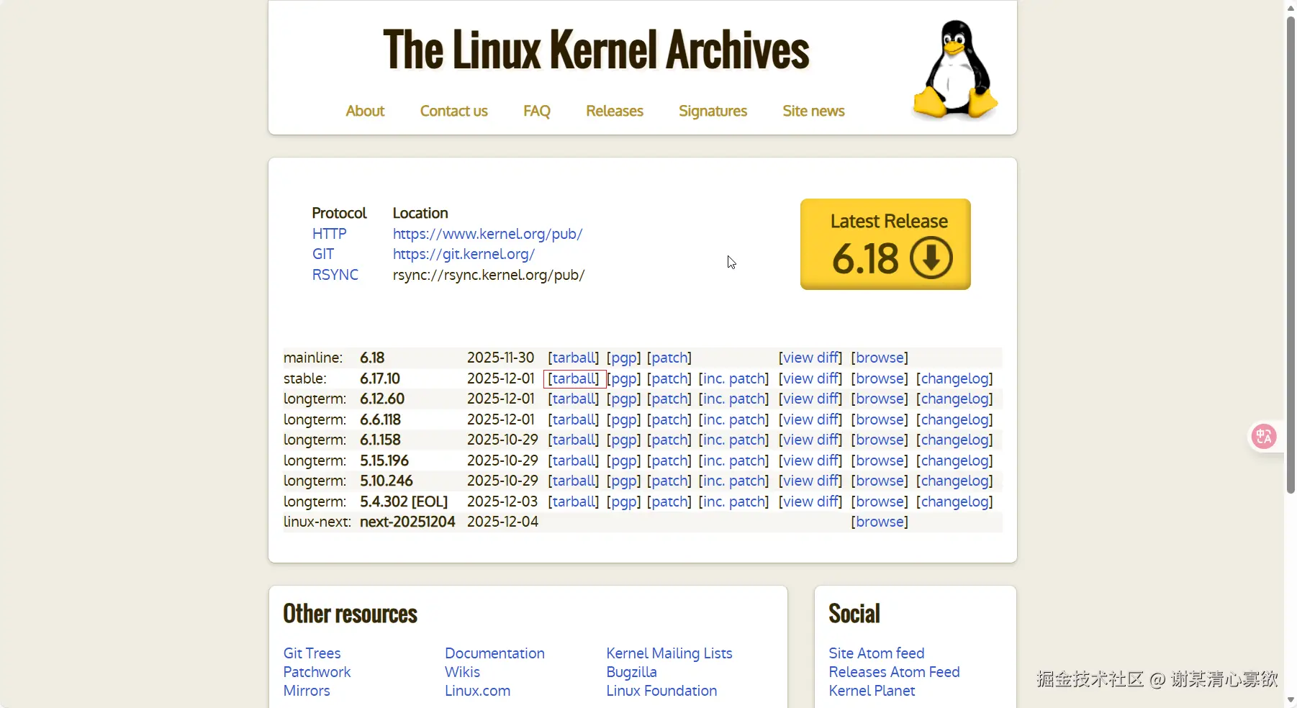Open the Bugzilla link
Screen dimensions: 1297x708
pyautogui.click(x=631, y=672)
